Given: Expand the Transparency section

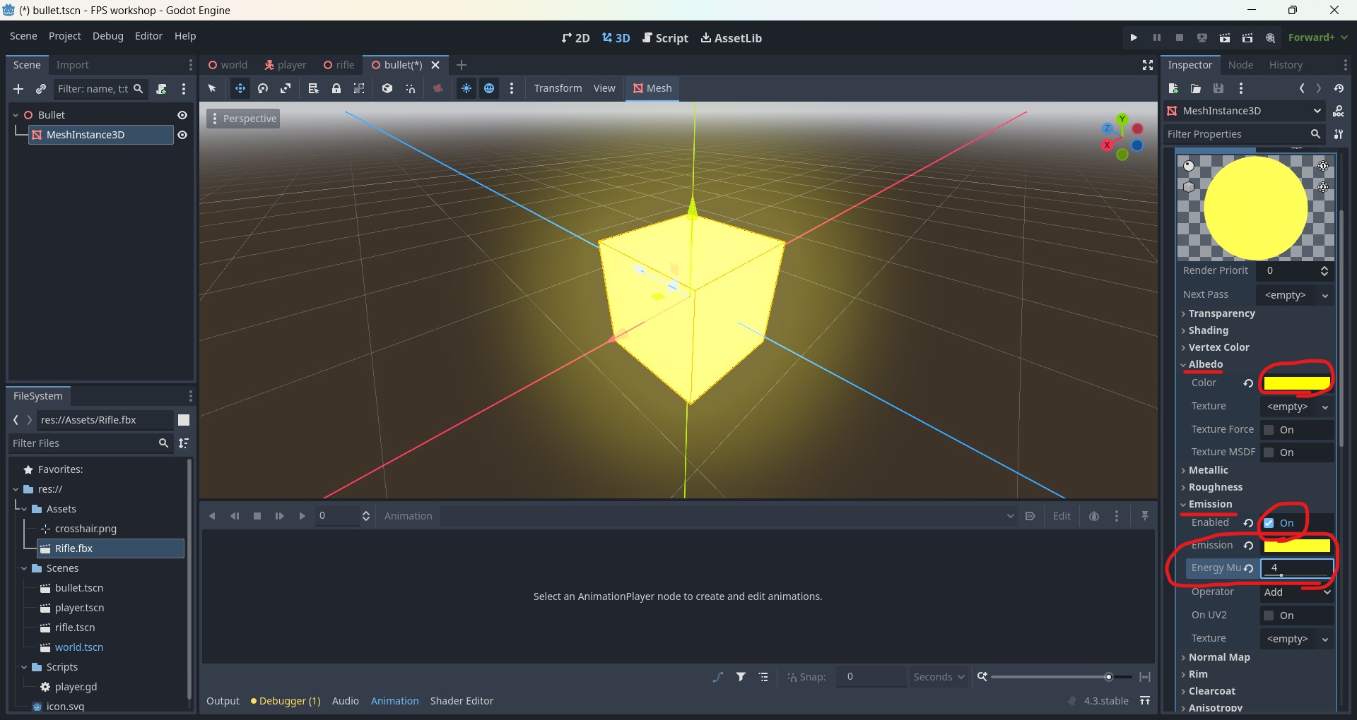Looking at the screenshot, I should point(1221,313).
